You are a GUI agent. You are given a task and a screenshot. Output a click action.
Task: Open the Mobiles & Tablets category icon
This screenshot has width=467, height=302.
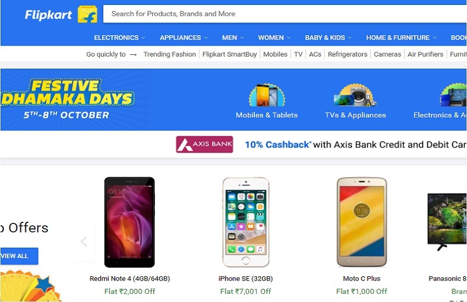pyautogui.click(x=267, y=96)
